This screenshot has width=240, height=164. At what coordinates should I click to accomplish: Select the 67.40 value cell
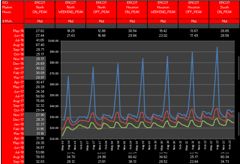pos(40,45)
